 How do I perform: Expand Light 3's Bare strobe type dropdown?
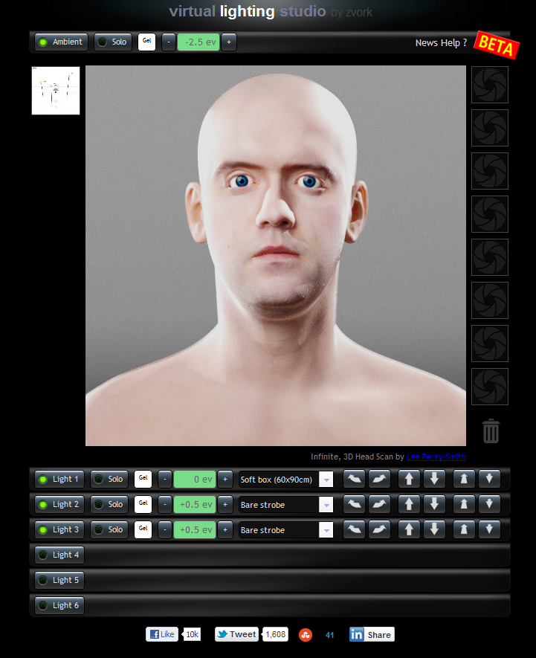pos(326,531)
